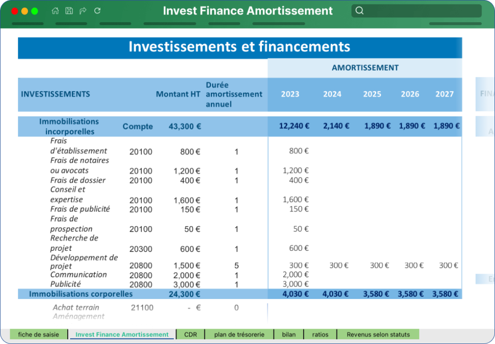Go to the bilan sheet tab
This screenshot has width=495, height=344.
tap(289, 334)
